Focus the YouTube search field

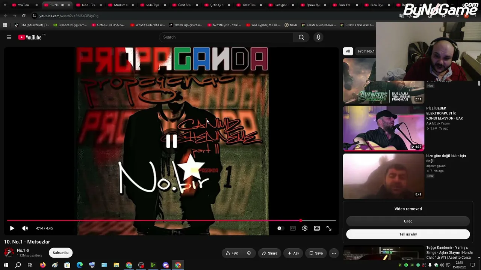[x=227, y=37]
